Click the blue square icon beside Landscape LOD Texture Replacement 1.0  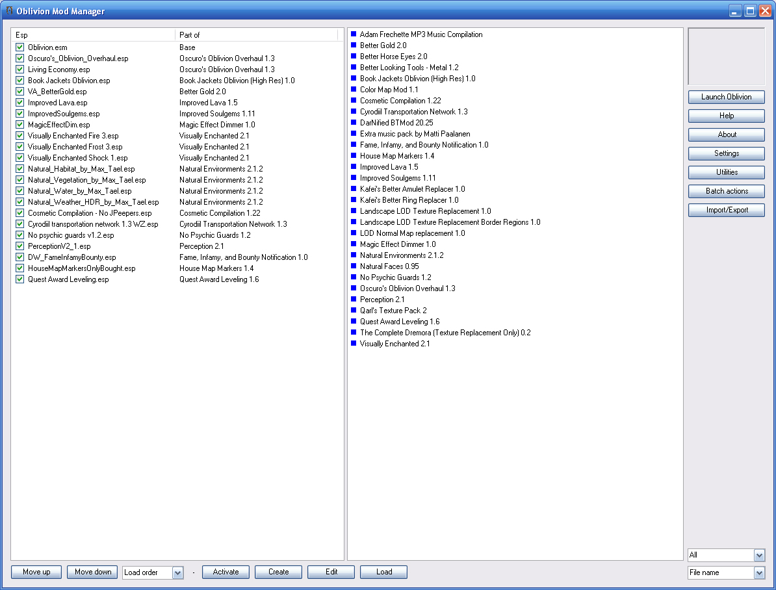click(x=354, y=211)
